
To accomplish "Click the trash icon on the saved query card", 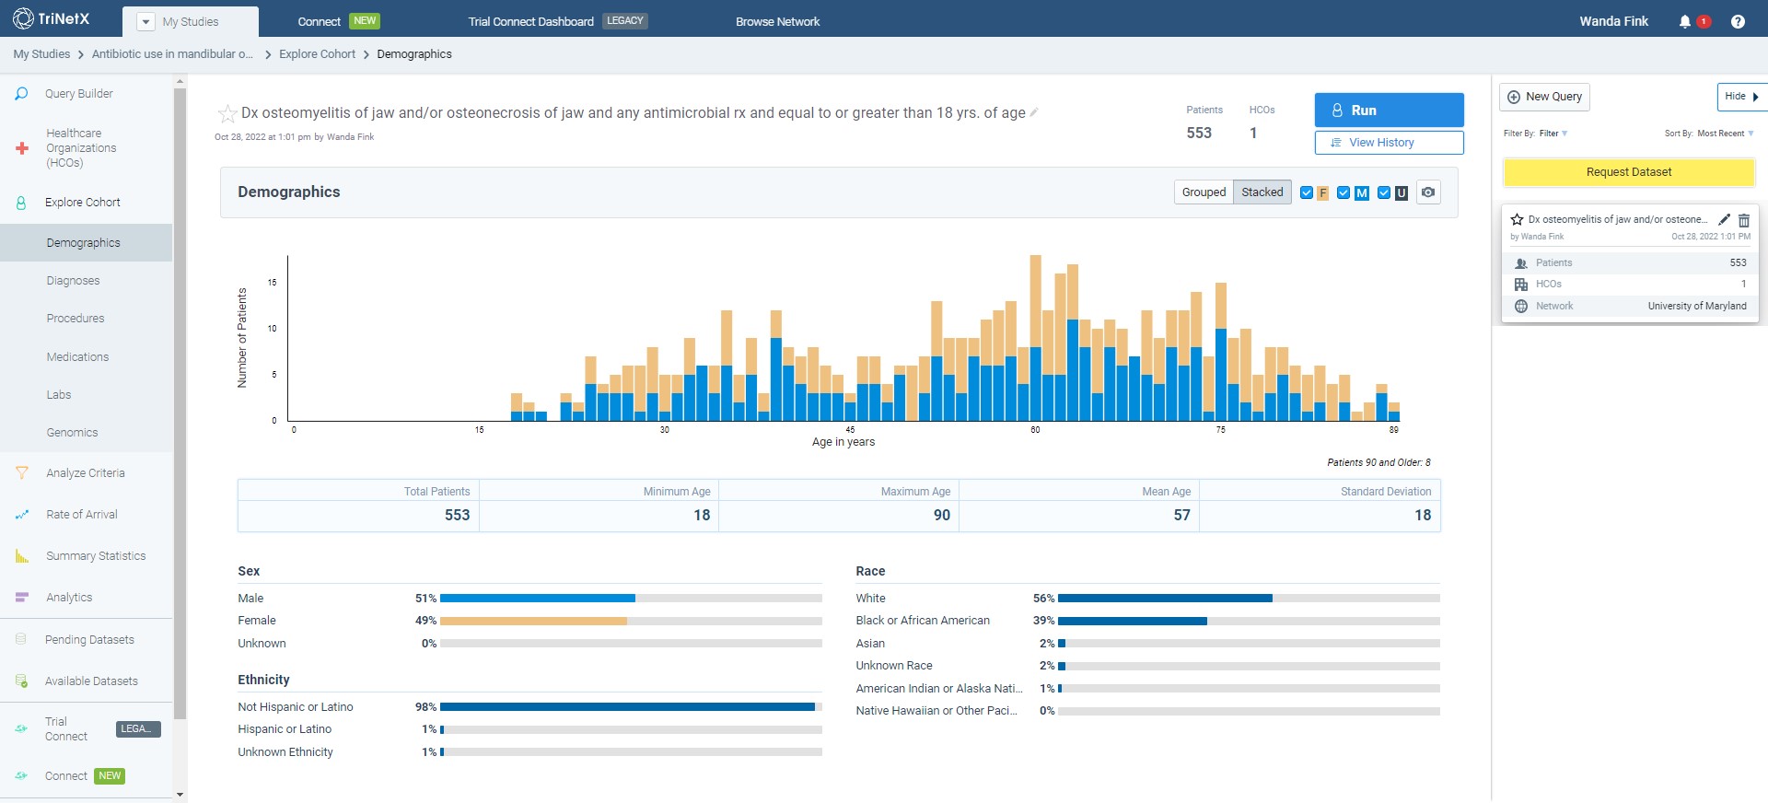I will point(1743,220).
